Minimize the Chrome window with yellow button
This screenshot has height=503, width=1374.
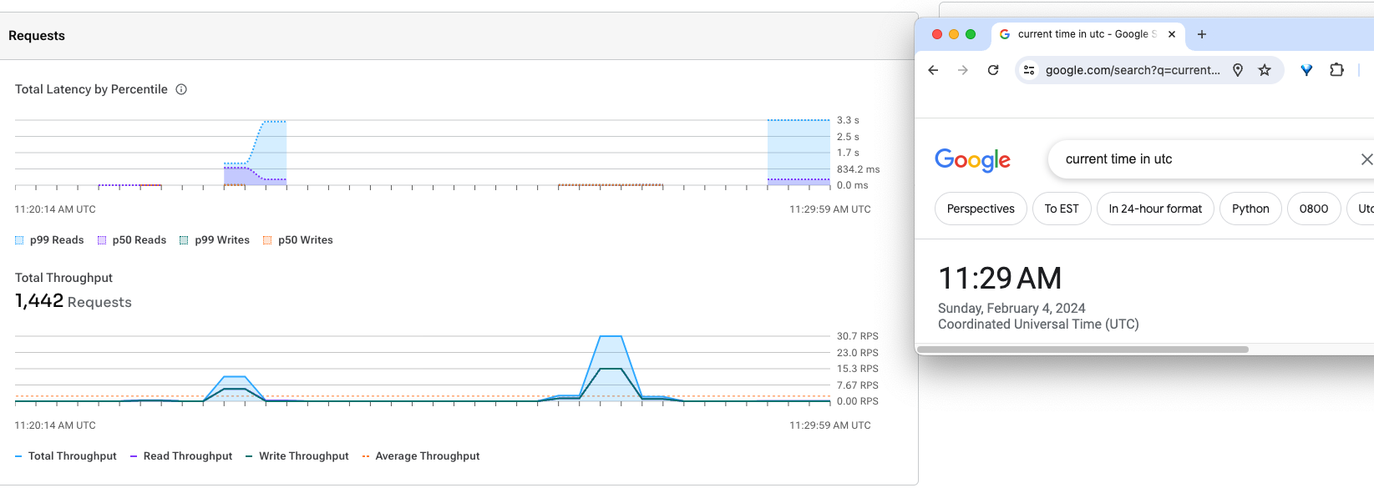pos(954,34)
